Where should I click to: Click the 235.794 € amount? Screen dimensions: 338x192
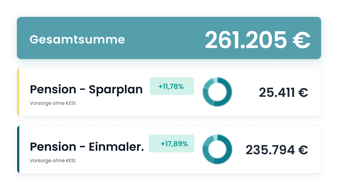(x=277, y=150)
